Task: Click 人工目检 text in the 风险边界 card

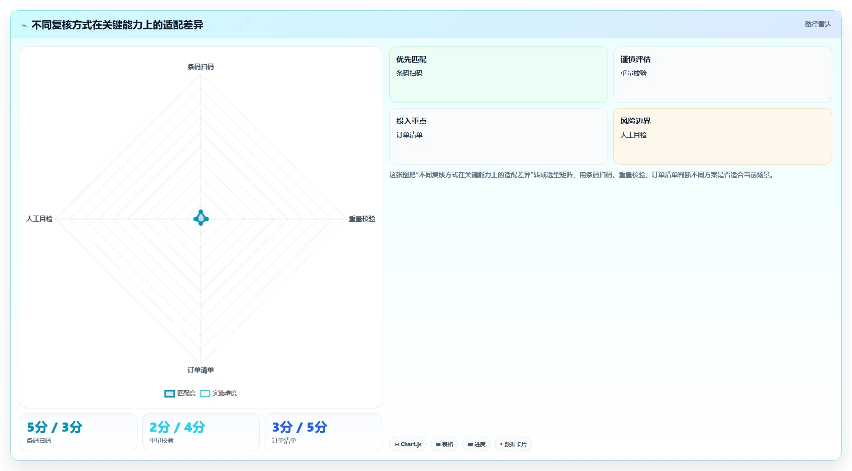Action: [633, 135]
